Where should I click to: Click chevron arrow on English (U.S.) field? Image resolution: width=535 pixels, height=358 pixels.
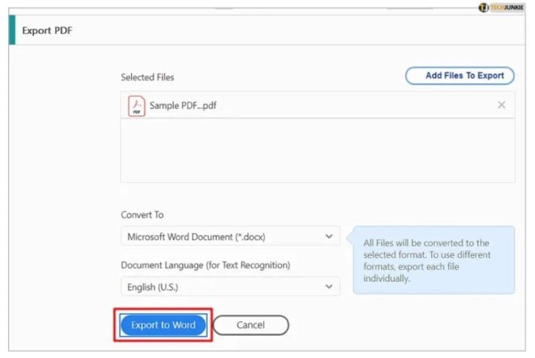coord(328,286)
